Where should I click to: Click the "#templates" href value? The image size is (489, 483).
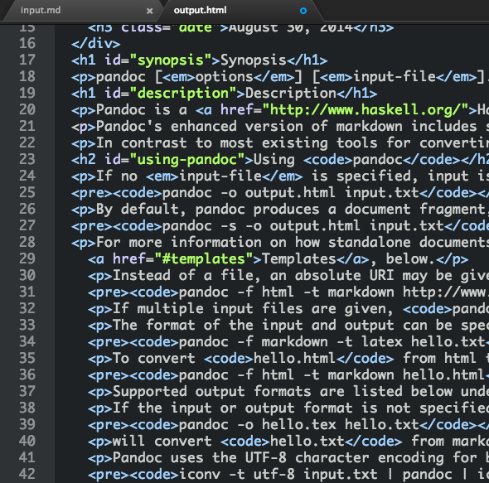(x=204, y=259)
